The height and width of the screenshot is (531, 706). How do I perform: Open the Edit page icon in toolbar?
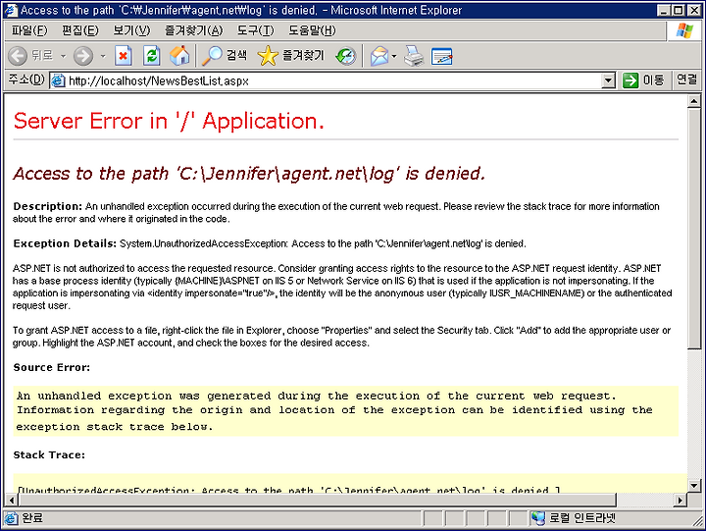[x=441, y=56]
